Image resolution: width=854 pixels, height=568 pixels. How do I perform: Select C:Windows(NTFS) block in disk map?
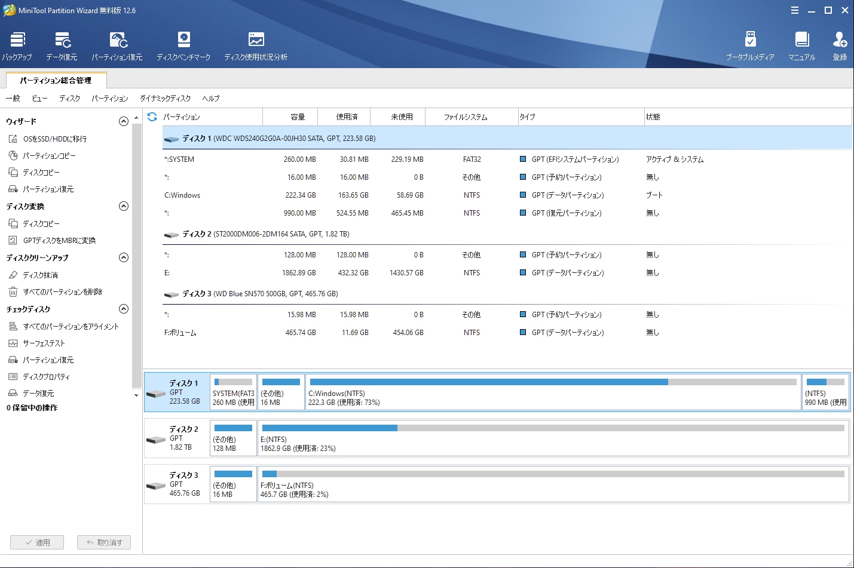coord(553,392)
